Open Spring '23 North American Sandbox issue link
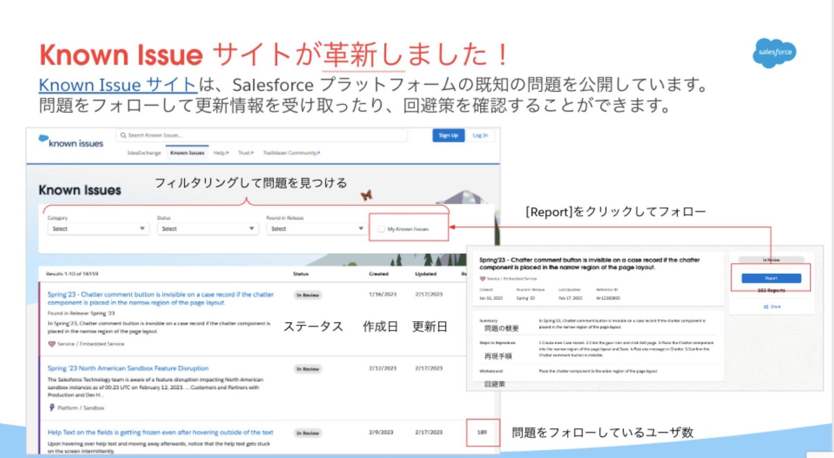This screenshot has height=458, width=834. [128, 368]
